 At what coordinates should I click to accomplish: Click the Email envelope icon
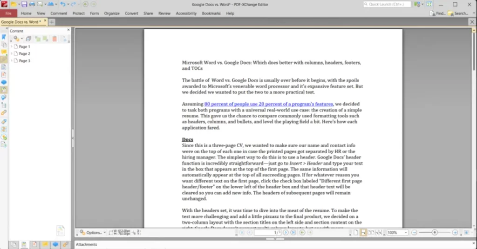[x=40, y=4]
